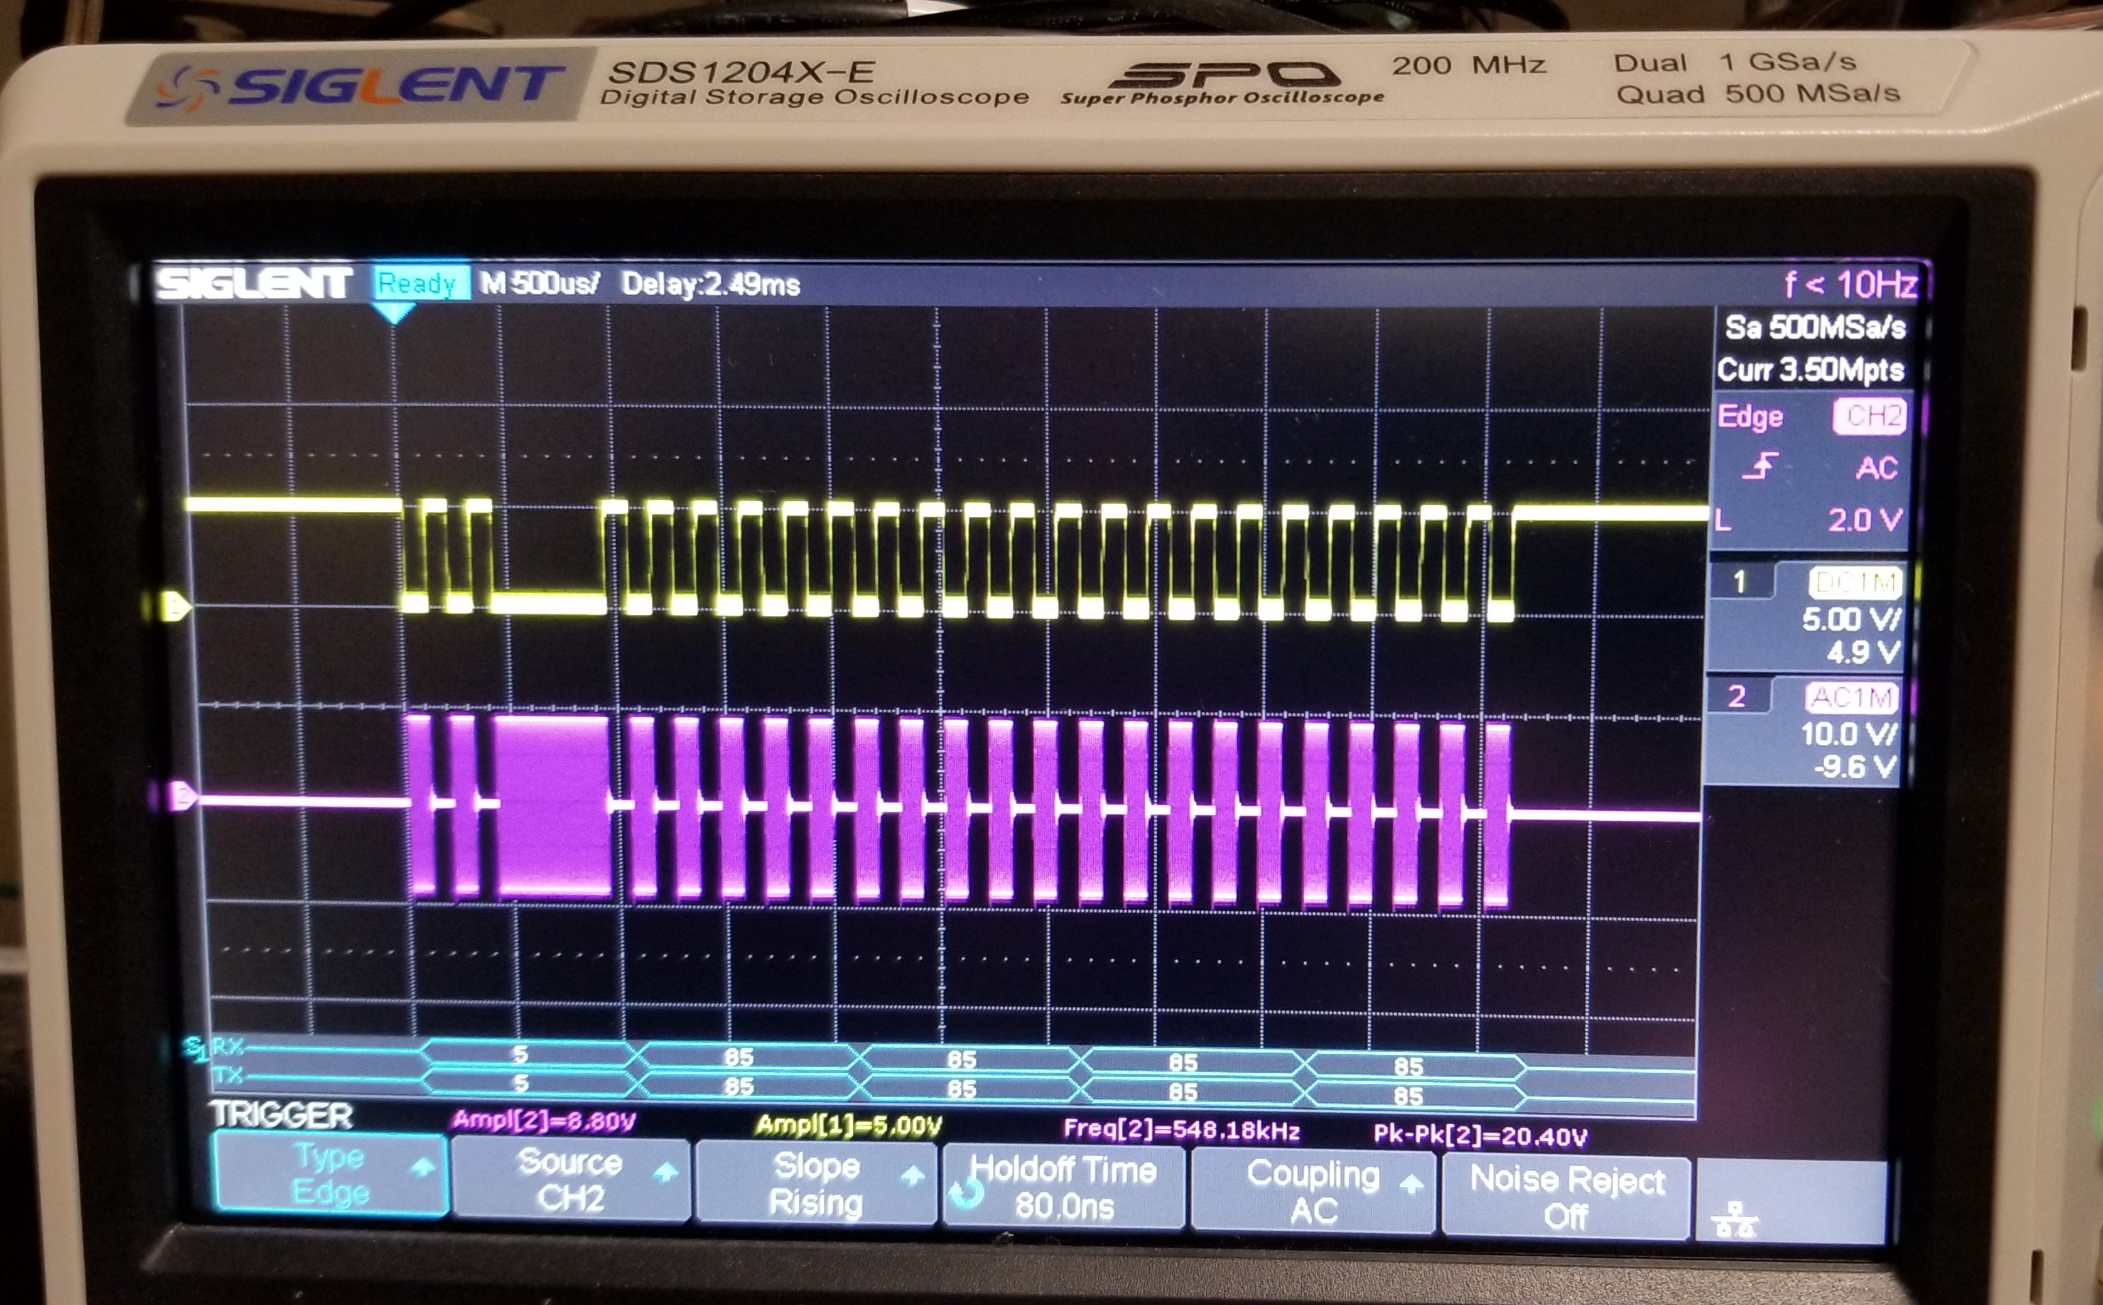
Task: Open the Slope Rising selection menu
Action: (x=816, y=1183)
